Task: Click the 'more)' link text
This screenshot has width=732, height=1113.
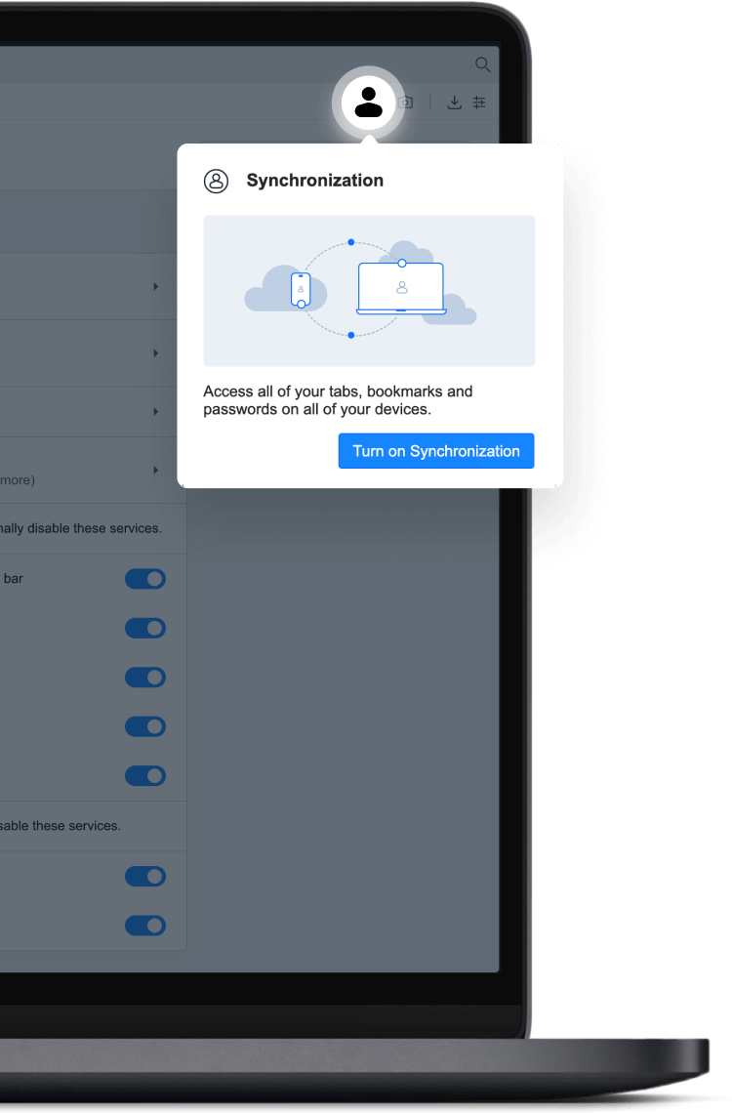Action: [18, 480]
